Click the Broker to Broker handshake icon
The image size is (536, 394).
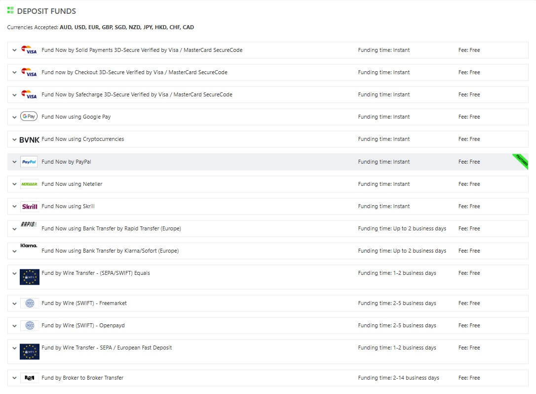(29, 378)
